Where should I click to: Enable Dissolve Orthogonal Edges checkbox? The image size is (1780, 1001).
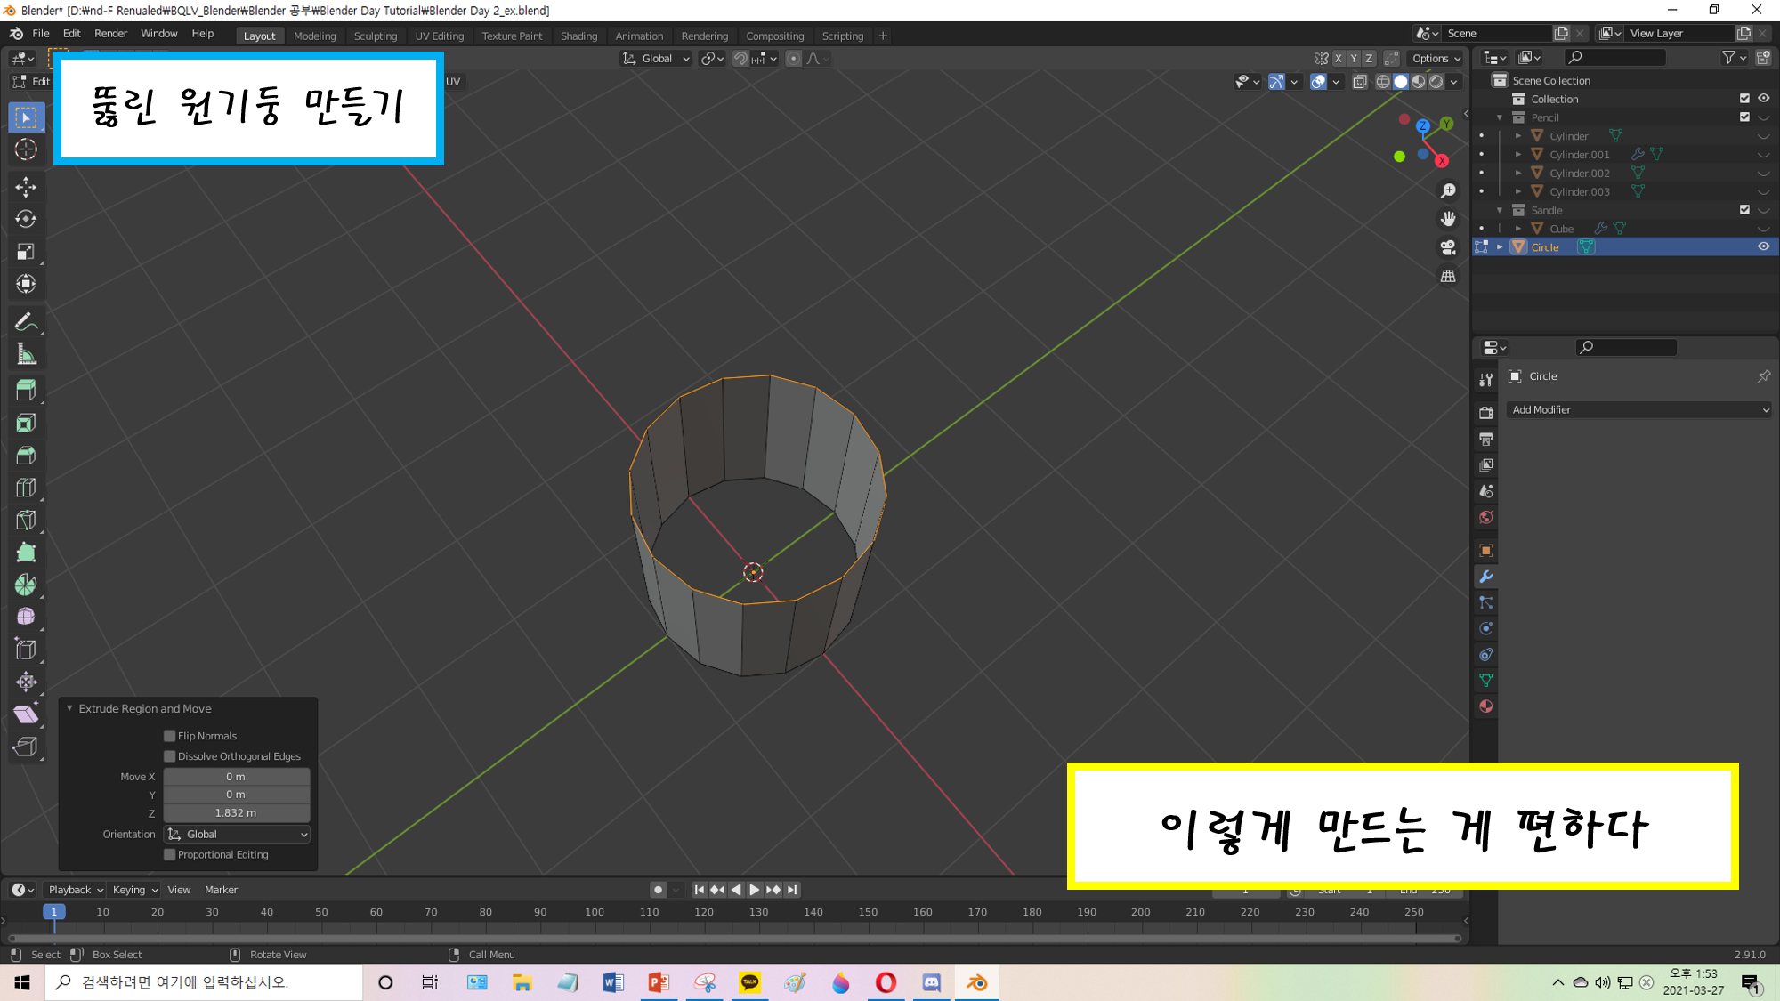coord(170,756)
